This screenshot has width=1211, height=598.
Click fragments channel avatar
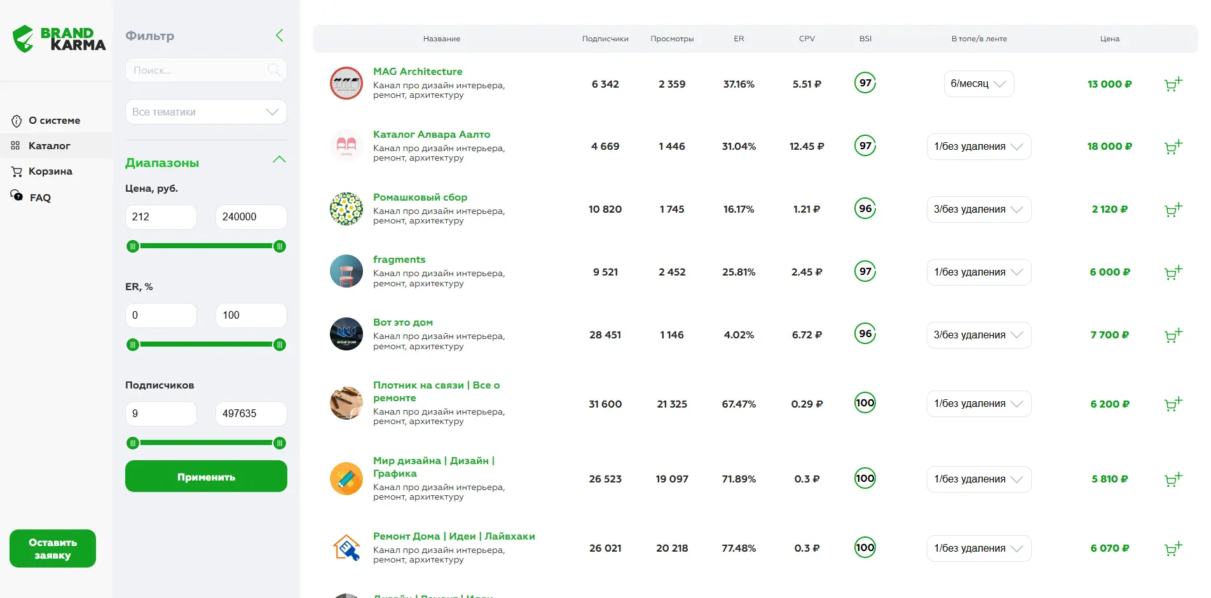coord(346,272)
